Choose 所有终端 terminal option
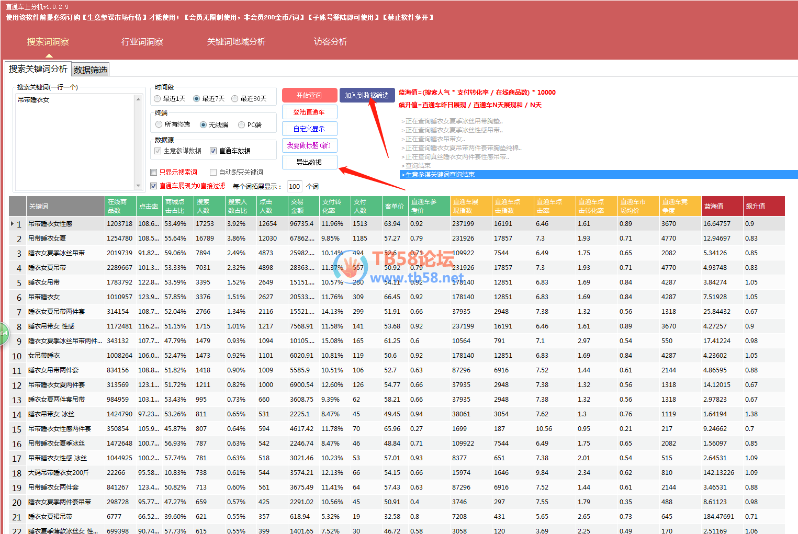The height and width of the screenshot is (534, 798). (x=159, y=124)
